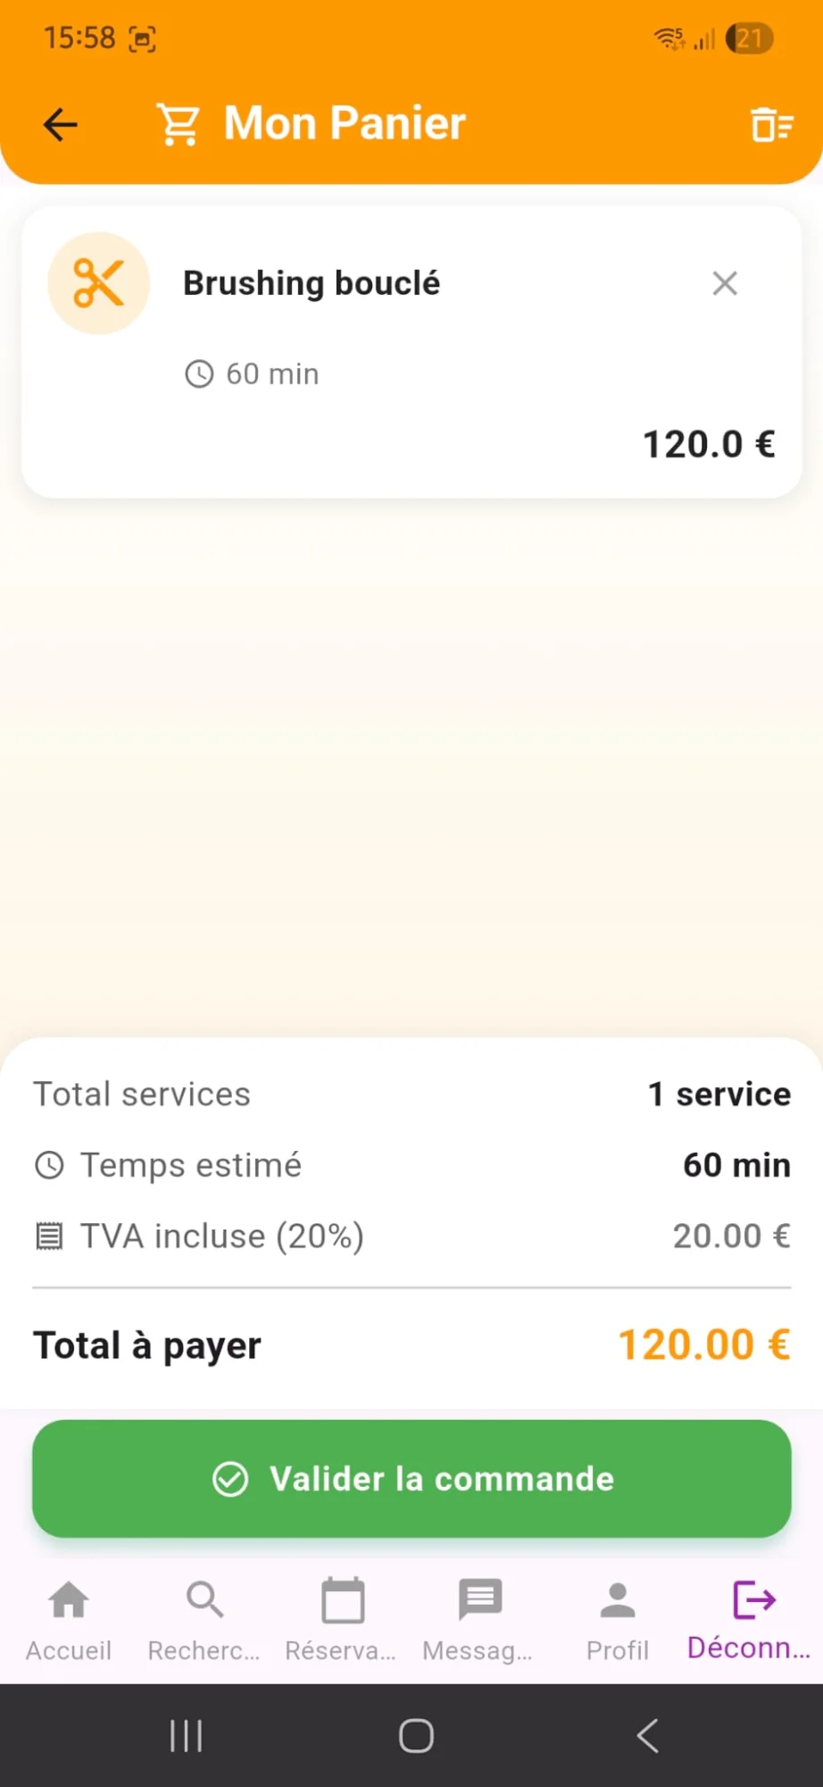Screen dimensions: 823x1787
Task: Go to the Accueil tab
Action: tap(69, 1619)
